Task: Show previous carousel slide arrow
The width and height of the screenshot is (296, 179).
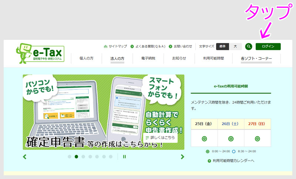Action: click(x=25, y=157)
